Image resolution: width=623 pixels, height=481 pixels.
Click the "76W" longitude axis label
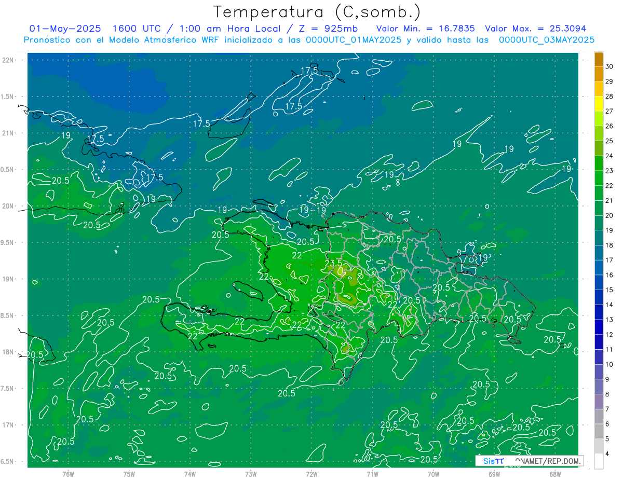tap(68, 474)
